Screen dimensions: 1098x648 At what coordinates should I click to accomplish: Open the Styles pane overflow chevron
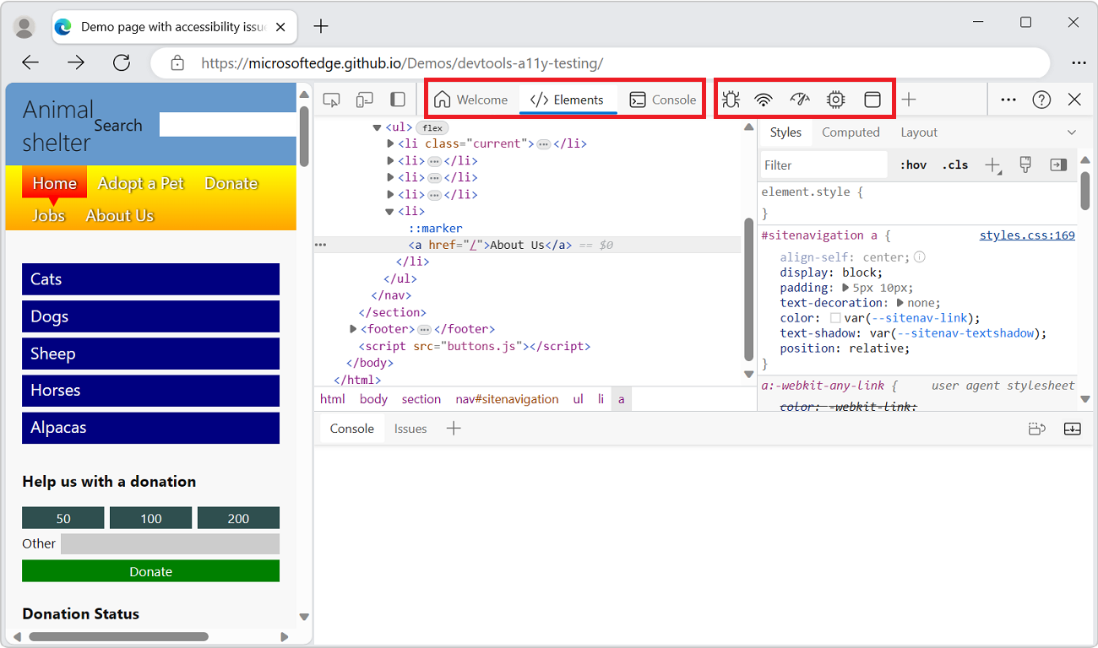1073,132
